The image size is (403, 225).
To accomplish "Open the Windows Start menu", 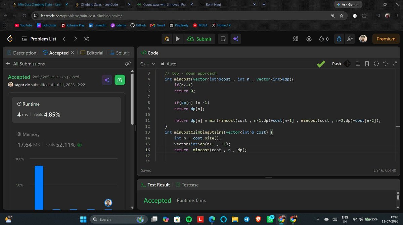I will click(x=83, y=219).
